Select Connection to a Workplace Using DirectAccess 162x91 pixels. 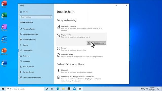(x=82, y=79)
